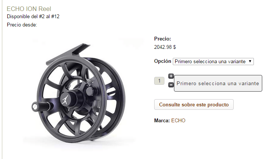
Task: Click 'Consulte sobre este producto' button
Action: pyautogui.click(x=194, y=104)
